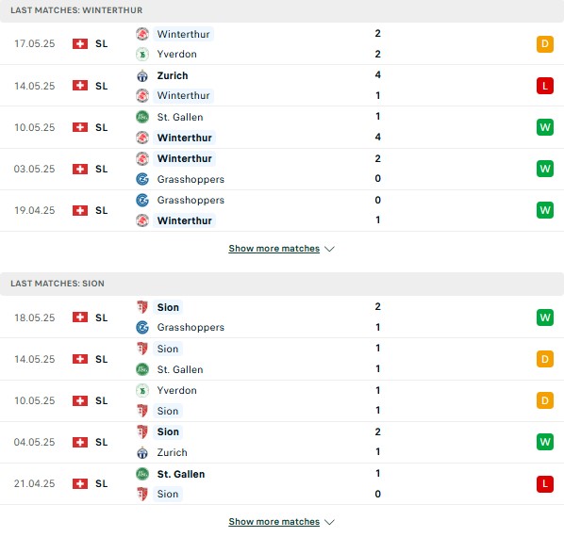Click Winterthur club crest in 17.05.25 match
The width and height of the screenshot is (564, 537).
(x=142, y=34)
